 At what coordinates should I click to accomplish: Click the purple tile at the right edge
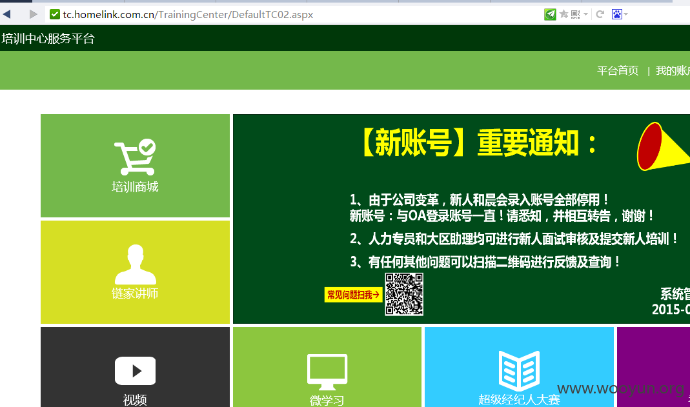pos(653,367)
